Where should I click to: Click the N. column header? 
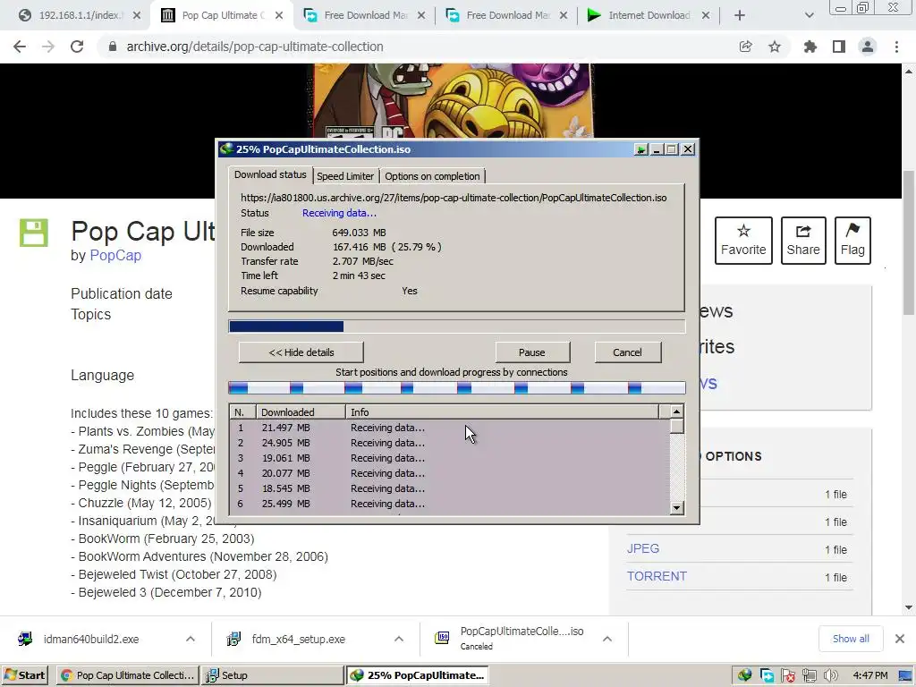click(243, 411)
